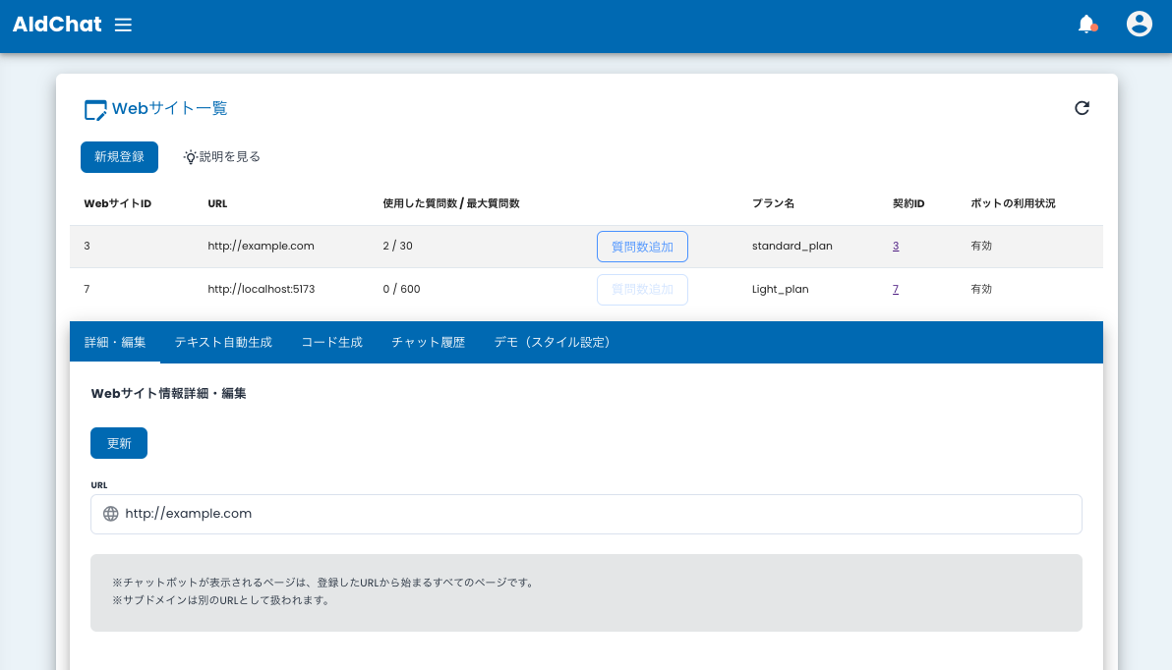
Task: Open the デモ（スタイル設定） tab
Action: tap(553, 342)
